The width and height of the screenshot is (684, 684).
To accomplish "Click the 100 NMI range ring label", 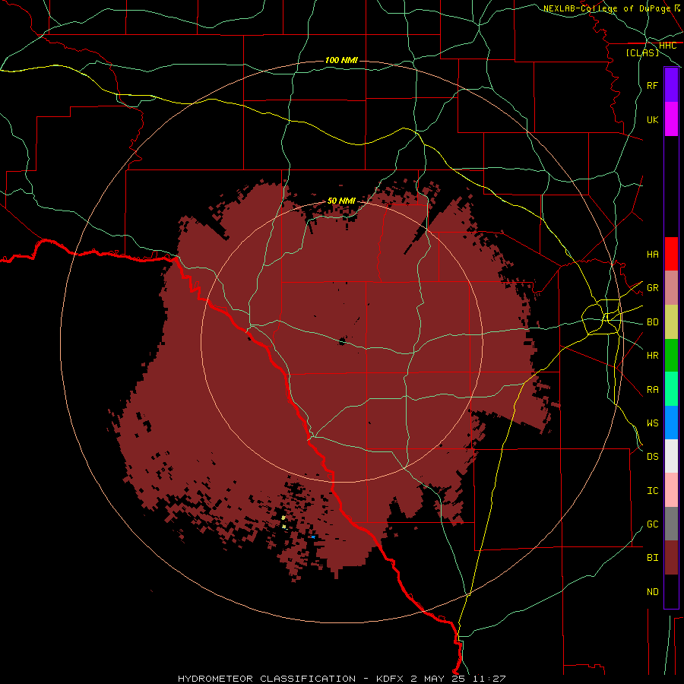I will (x=341, y=60).
